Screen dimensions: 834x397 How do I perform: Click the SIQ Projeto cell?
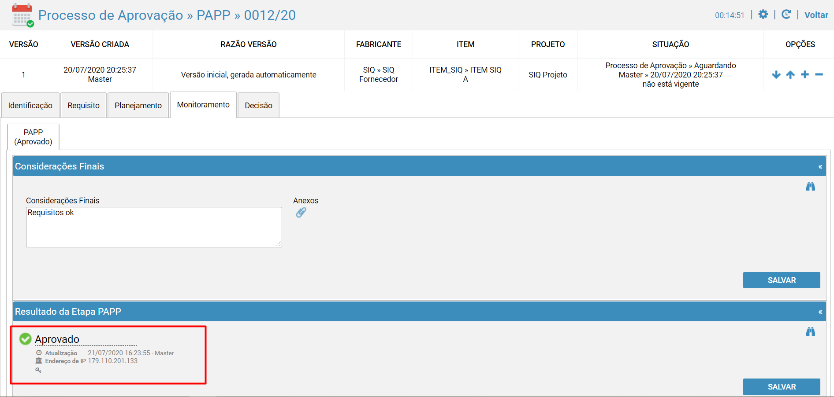548,75
